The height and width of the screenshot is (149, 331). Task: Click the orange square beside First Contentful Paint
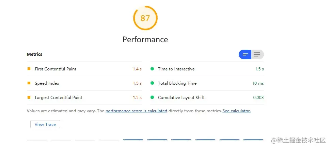click(29, 69)
